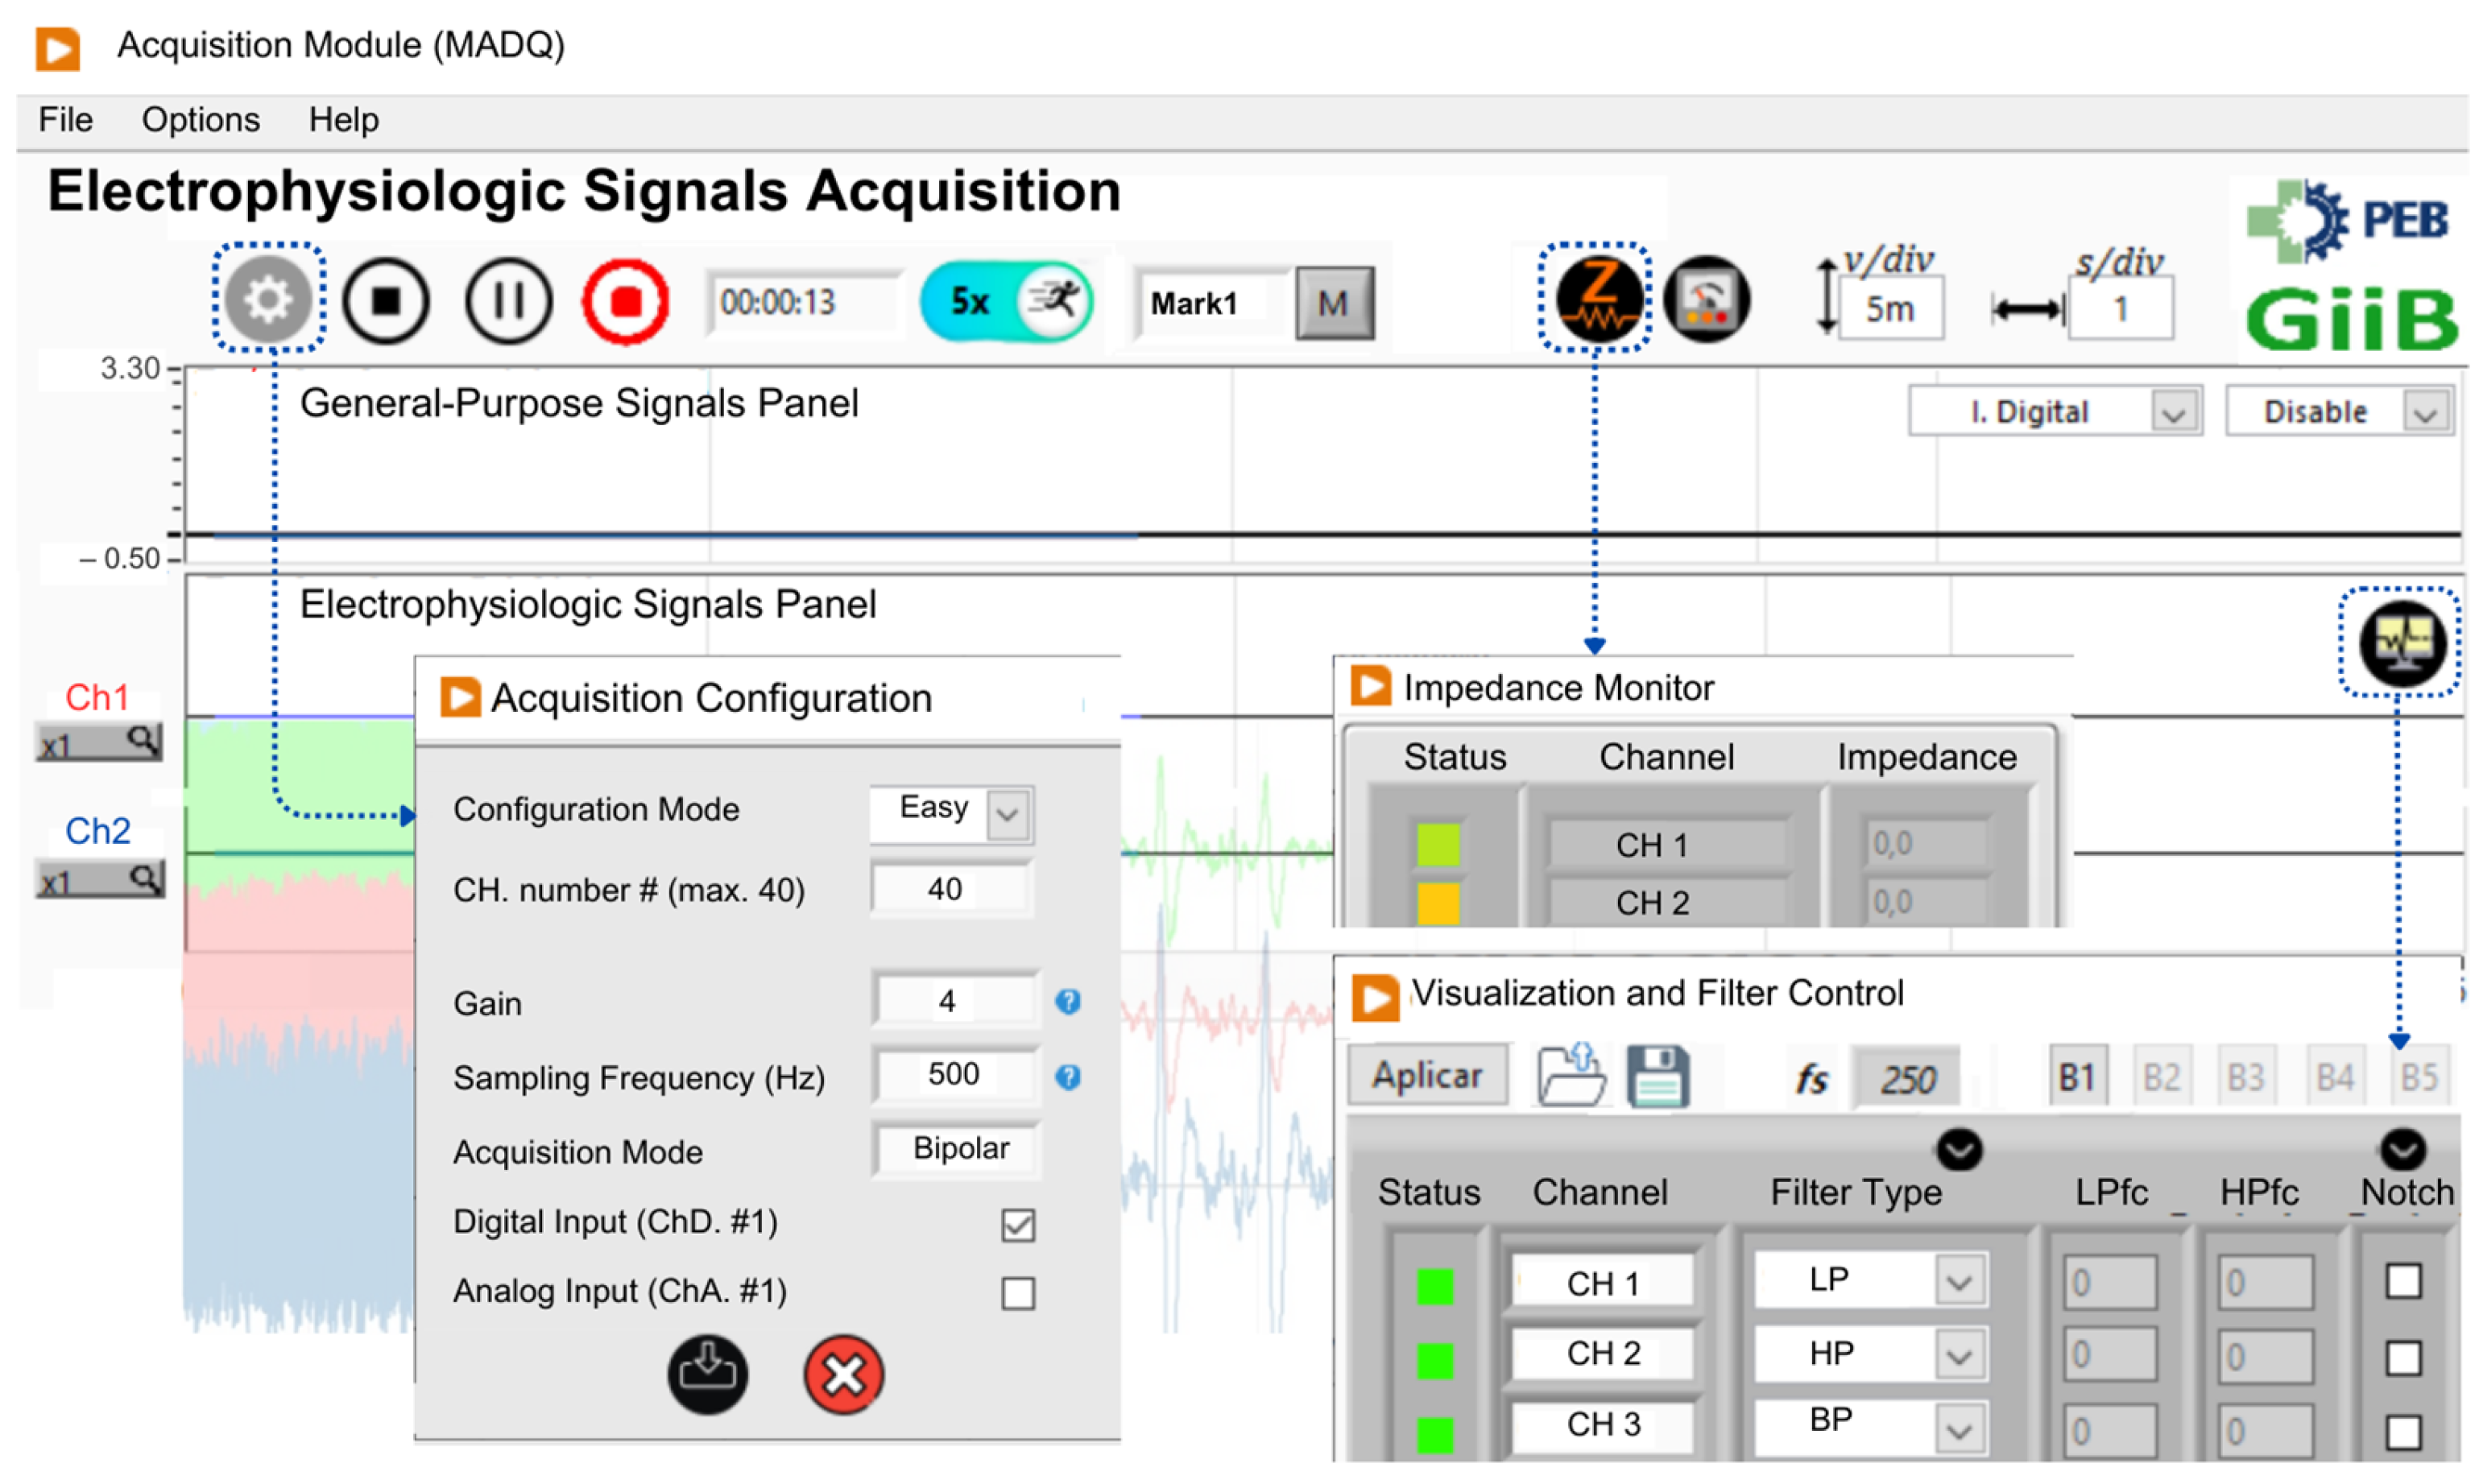Select the B4 bank tab

click(x=2335, y=1077)
